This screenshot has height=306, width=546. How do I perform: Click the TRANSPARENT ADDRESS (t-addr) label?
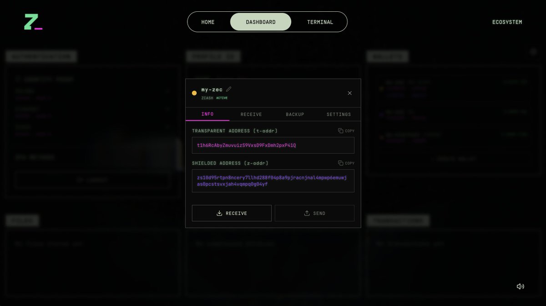coord(235,131)
